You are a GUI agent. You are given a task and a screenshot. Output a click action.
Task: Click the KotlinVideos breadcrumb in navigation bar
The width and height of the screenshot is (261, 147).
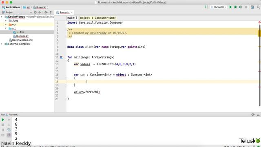point(11,7)
